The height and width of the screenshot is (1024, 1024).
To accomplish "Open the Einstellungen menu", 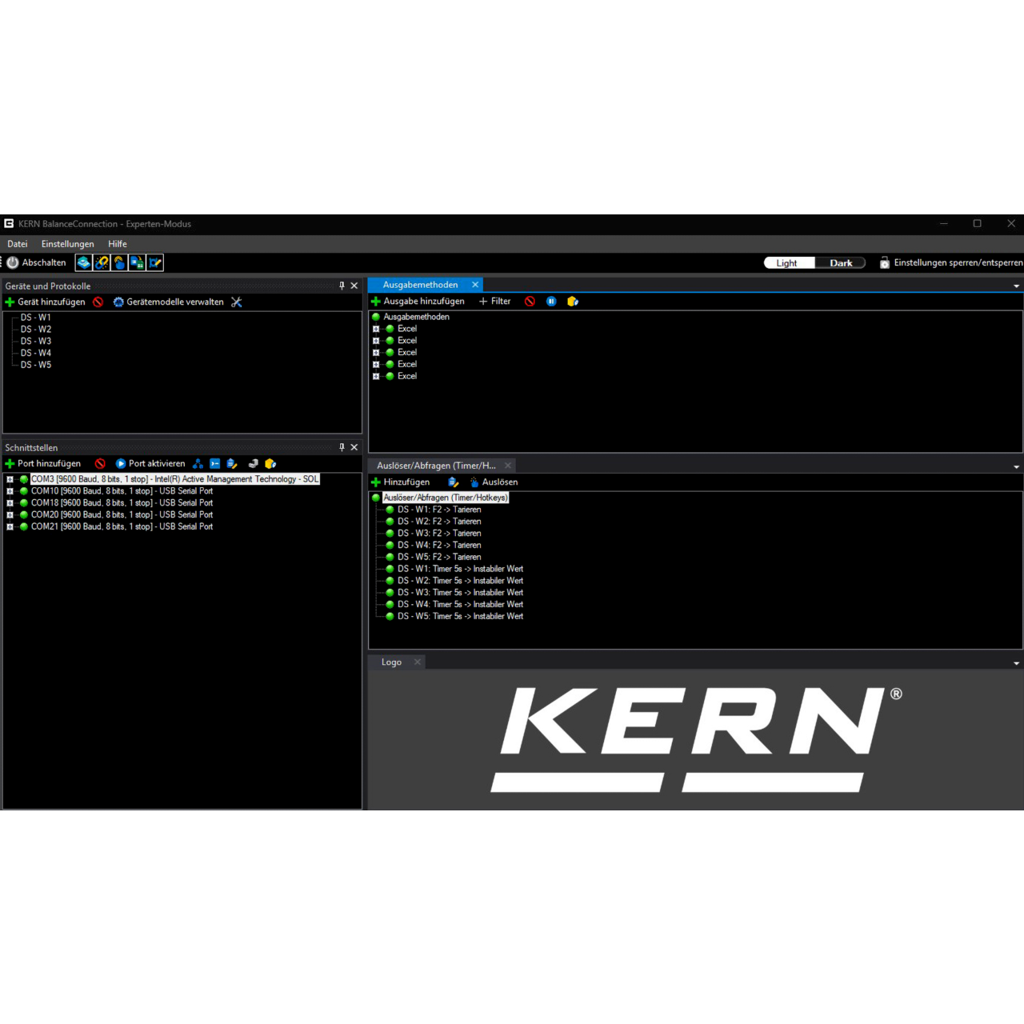I will coord(68,244).
